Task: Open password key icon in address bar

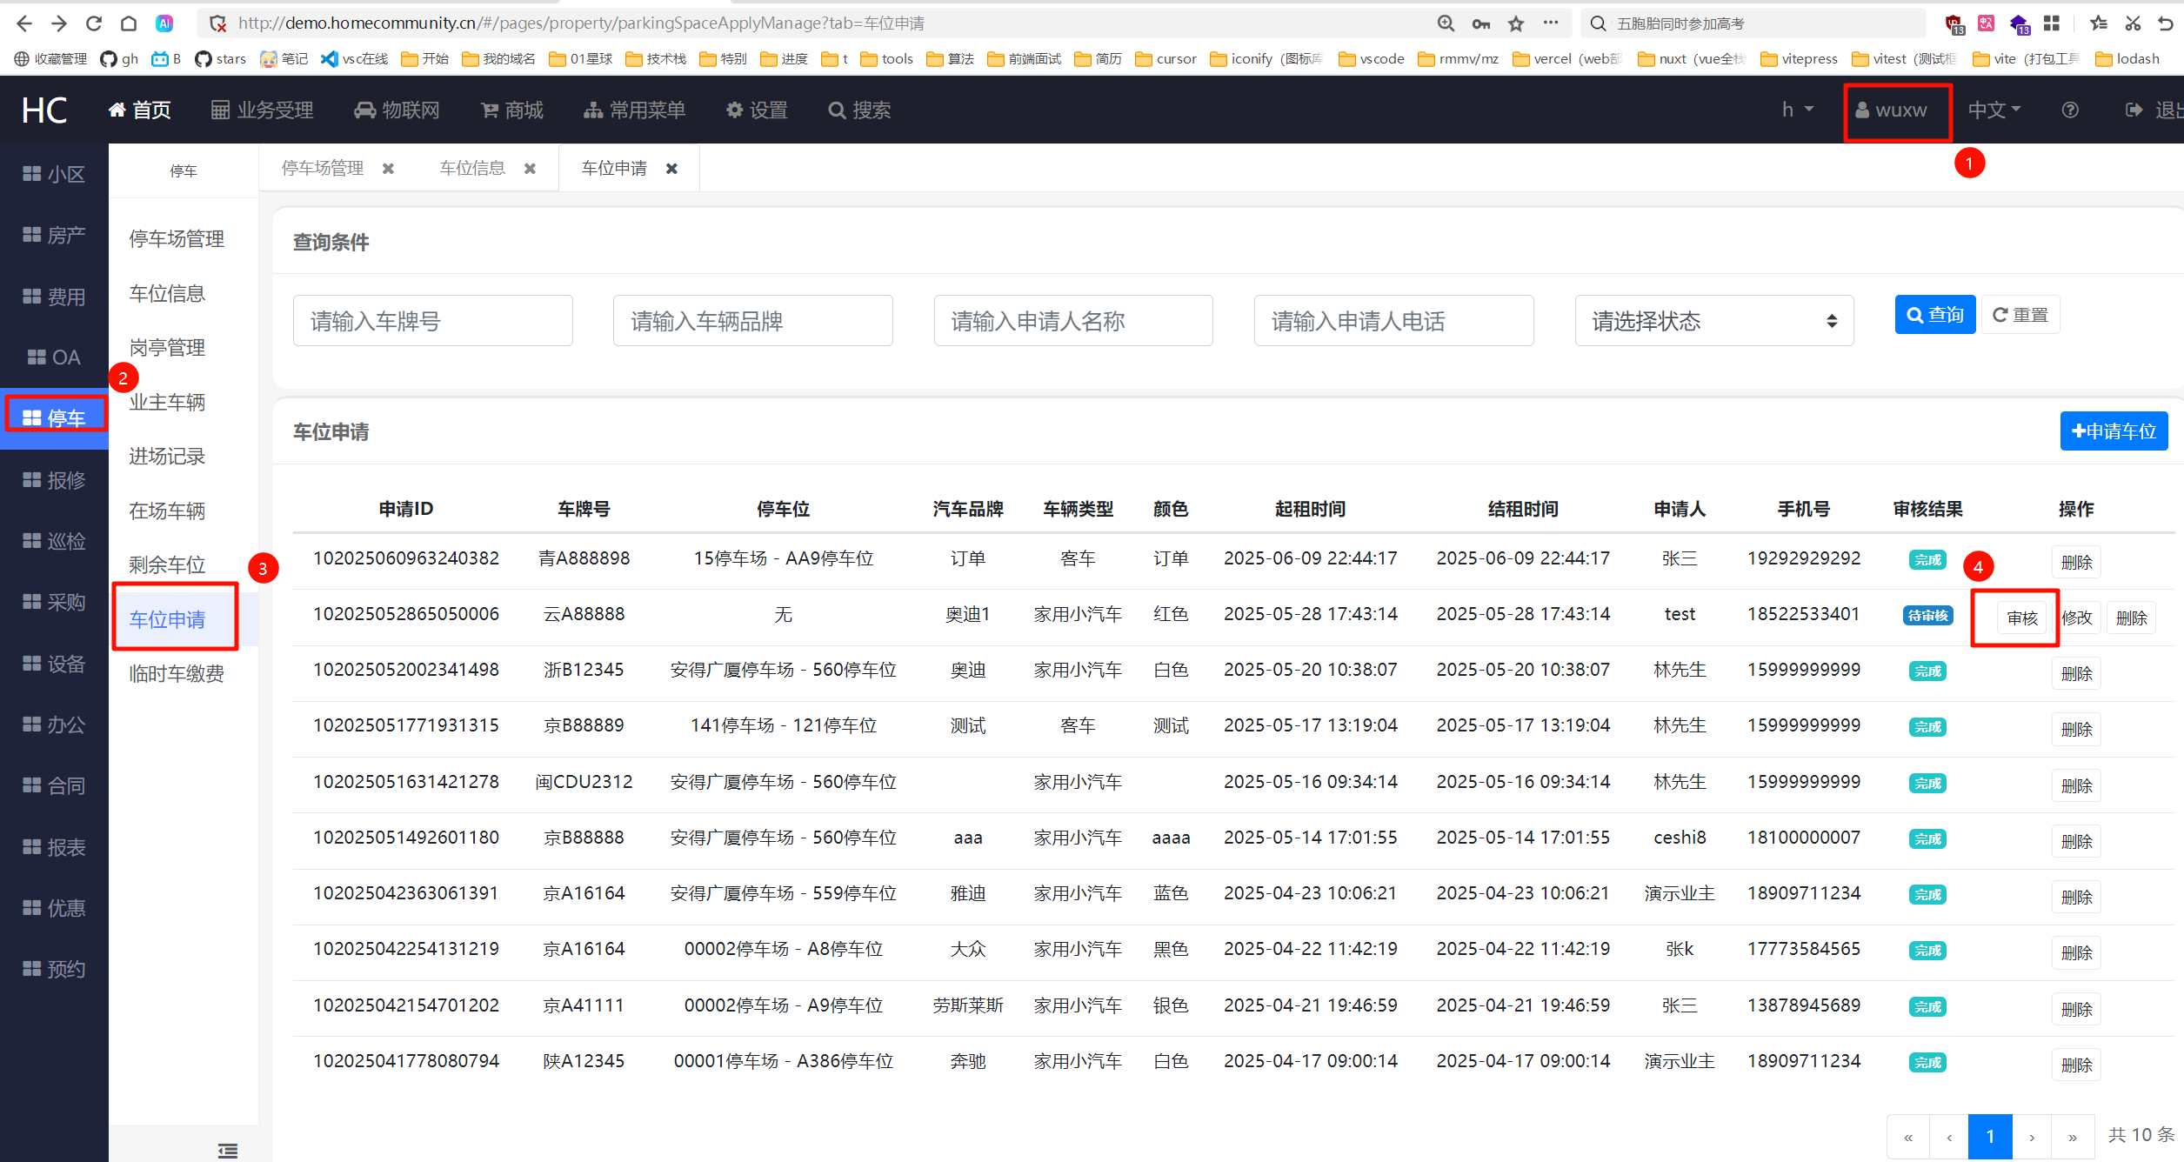Action: tap(1480, 23)
